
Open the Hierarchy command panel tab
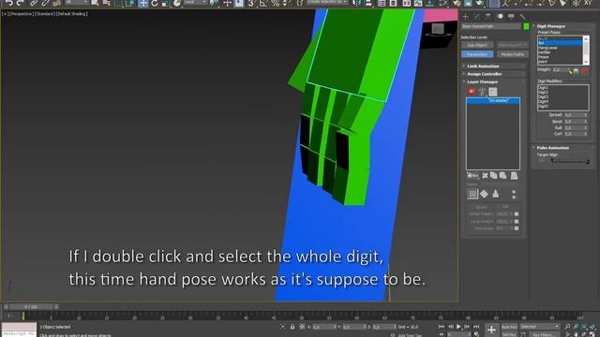(487, 17)
